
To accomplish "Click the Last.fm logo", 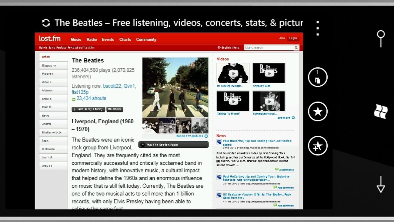I will (50, 39).
